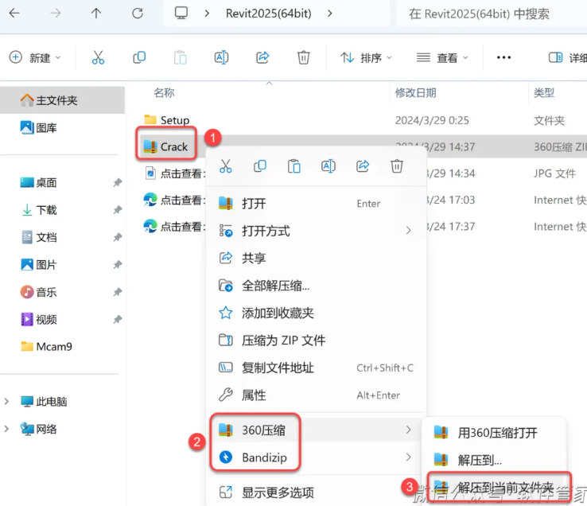Expand chevron before Revit2025(64bit) breadcrumb
Image resolution: width=587 pixels, height=506 pixels.
[x=207, y=14]
